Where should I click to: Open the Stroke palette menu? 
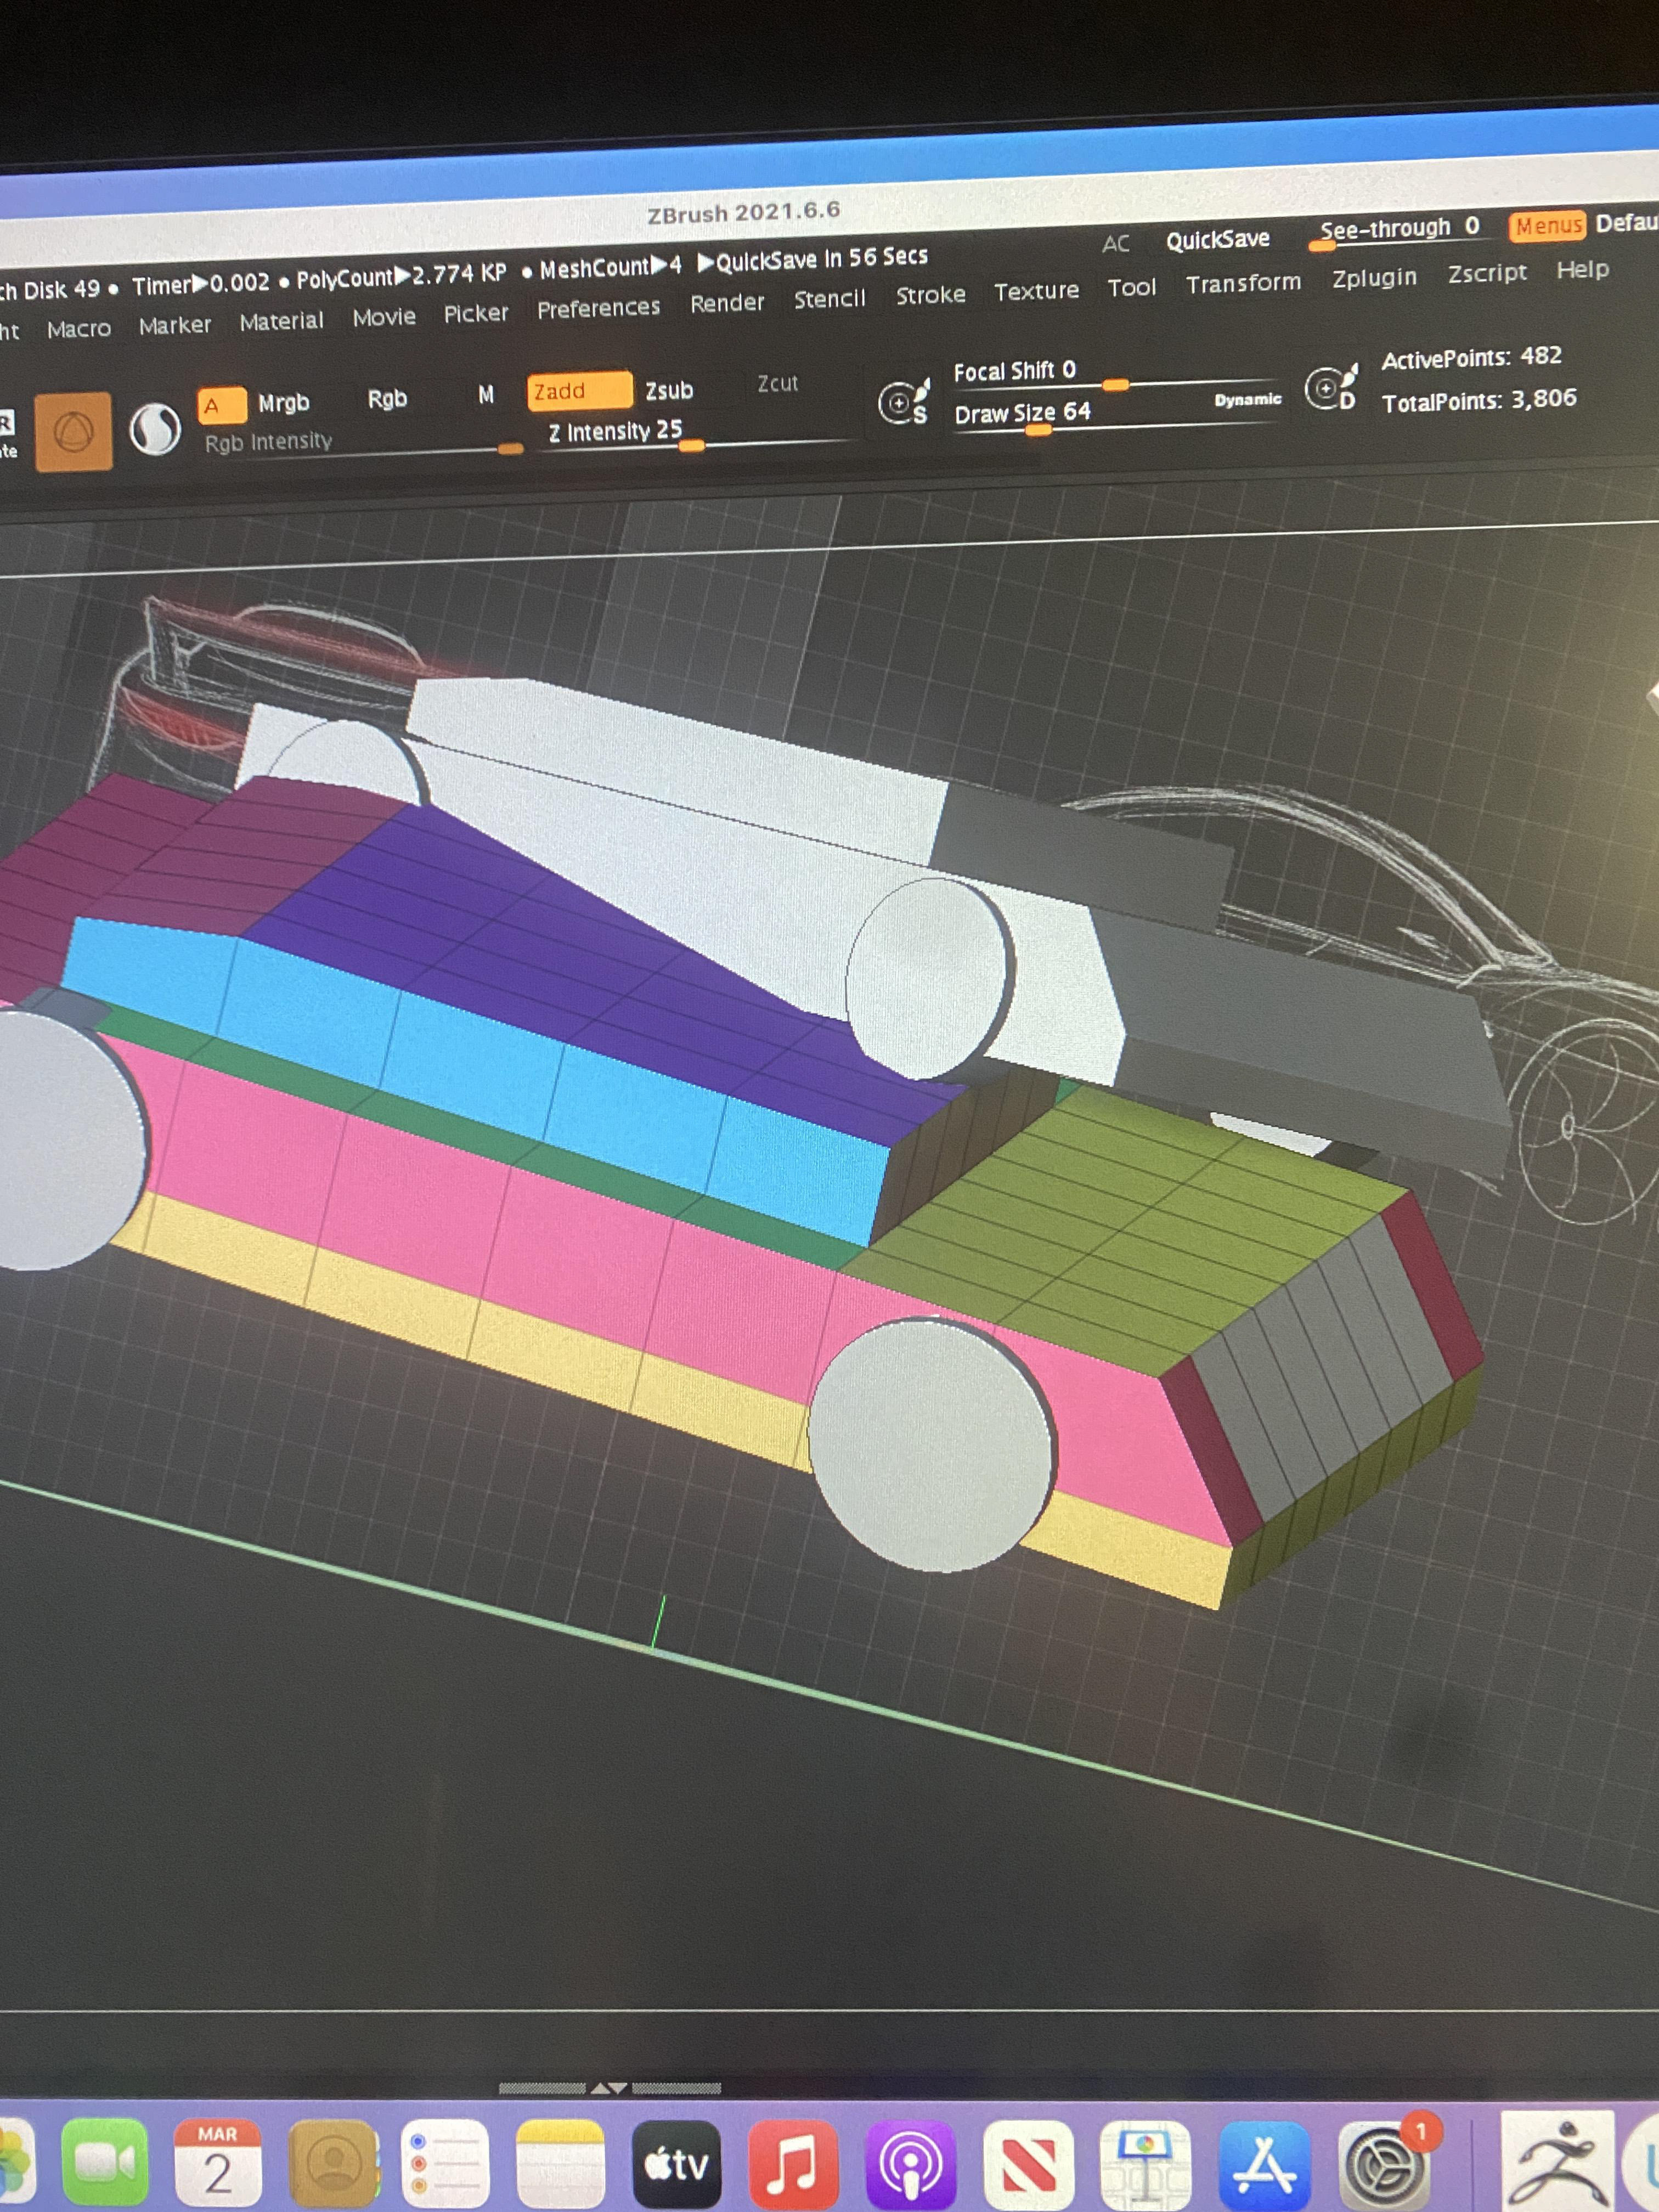930,295
